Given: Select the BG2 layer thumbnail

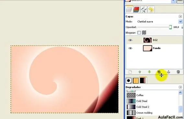Looking at the screenshot, I should pos(147,40).
